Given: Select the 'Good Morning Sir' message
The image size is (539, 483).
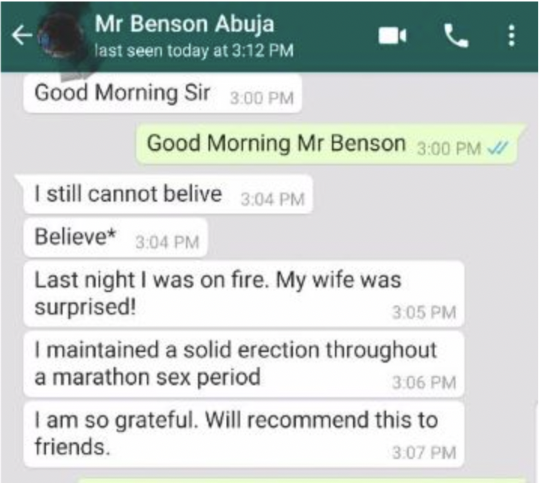Looking at the screenshot, I should pos(163,93).
